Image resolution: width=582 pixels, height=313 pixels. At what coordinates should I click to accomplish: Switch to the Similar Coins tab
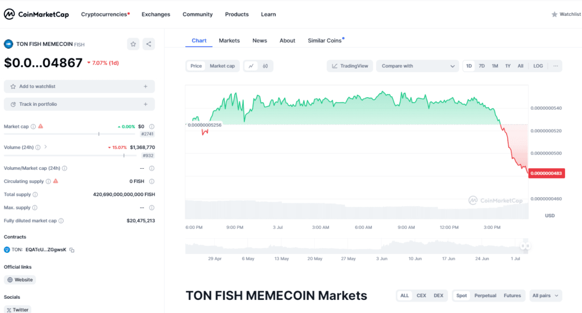(325, 40)
